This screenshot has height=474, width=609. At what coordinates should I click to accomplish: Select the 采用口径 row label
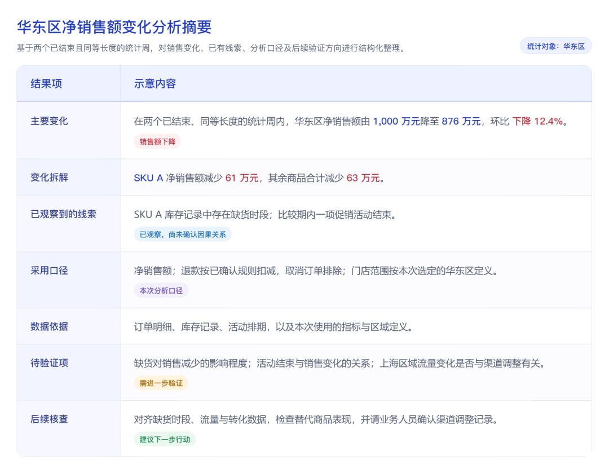pos(49,271)
